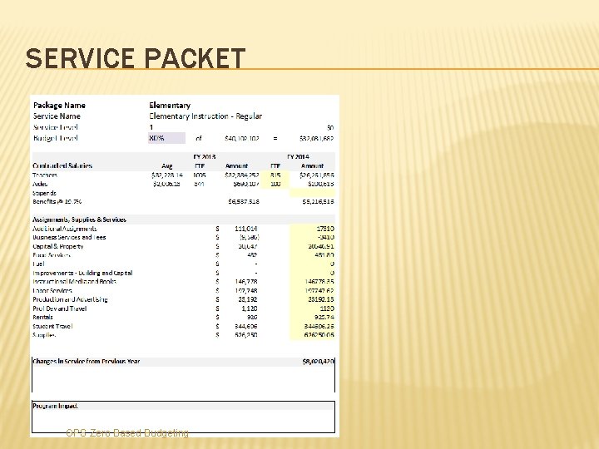Click the Teachers row label
Viewport: 599px width, 449px height.
tap(45, 175)
